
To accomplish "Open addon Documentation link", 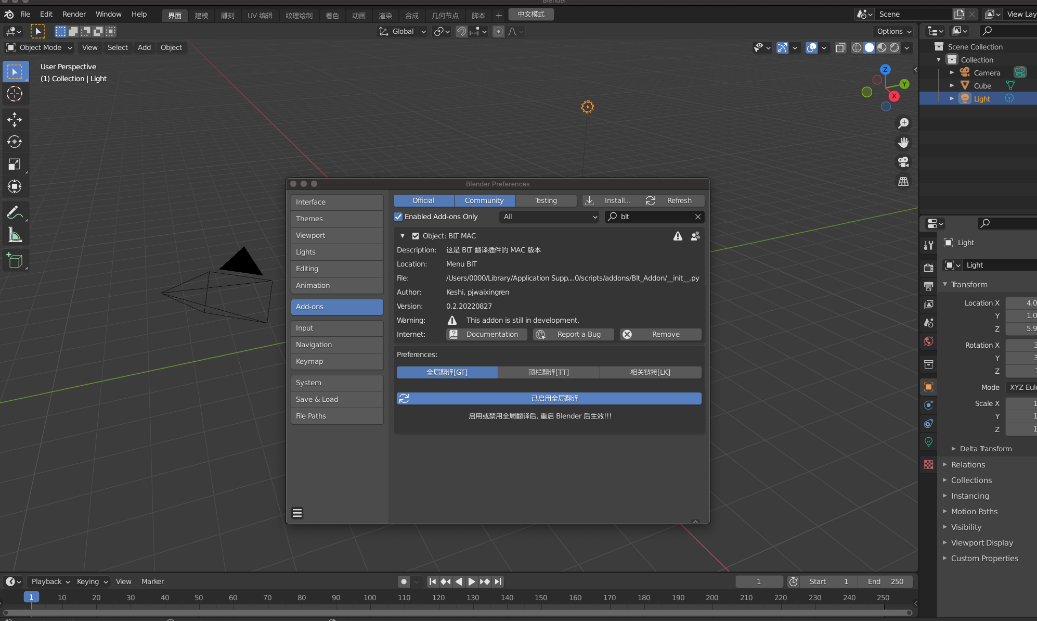I will 486,334.
